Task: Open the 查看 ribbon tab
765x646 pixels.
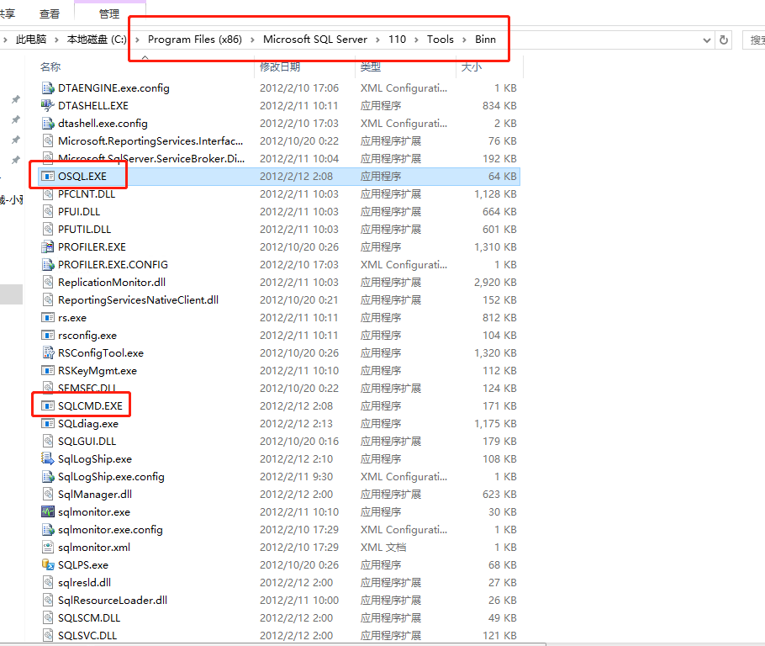Action: tap(50, 13)
